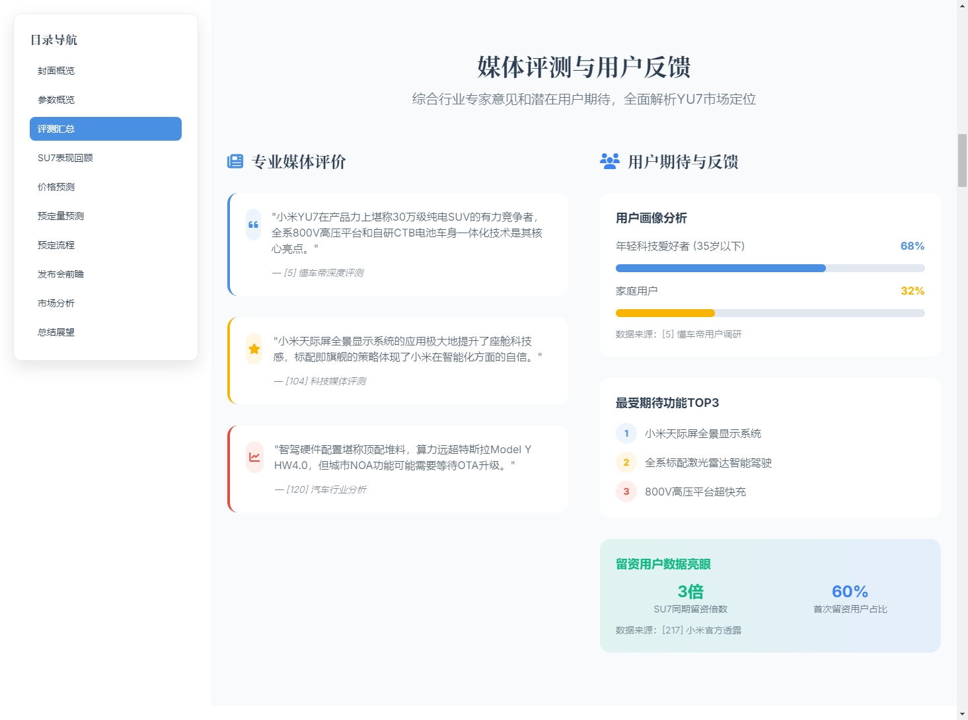Screen dimensions: 968x720
Task: Click 数据来源 [217] 小米官方透露 text
Action: tap(679, 630)
